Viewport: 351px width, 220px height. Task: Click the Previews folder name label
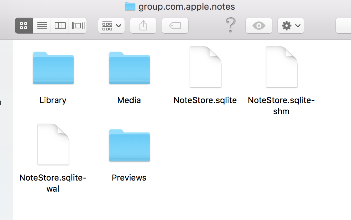point(129,178)
